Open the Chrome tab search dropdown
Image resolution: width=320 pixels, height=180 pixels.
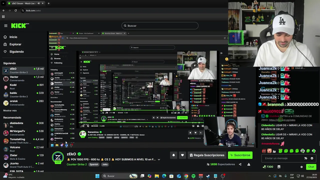click(3, 3)
